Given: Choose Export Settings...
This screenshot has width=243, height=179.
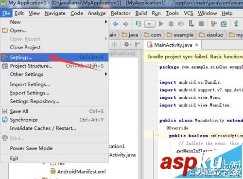Looking at the screenshot, I should [54, 93].
